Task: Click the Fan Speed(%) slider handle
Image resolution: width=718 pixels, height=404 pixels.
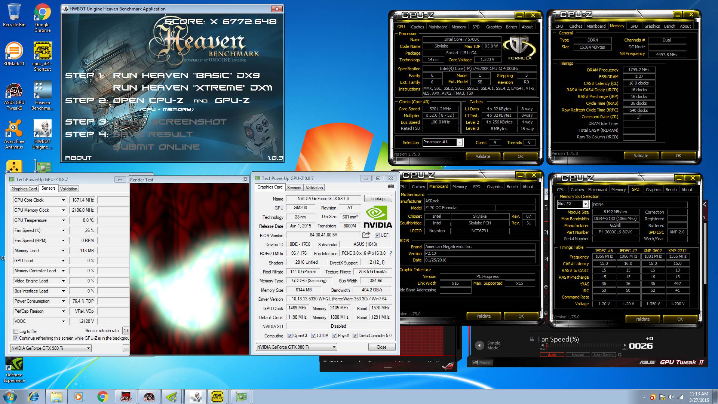Action: (547, 345)
